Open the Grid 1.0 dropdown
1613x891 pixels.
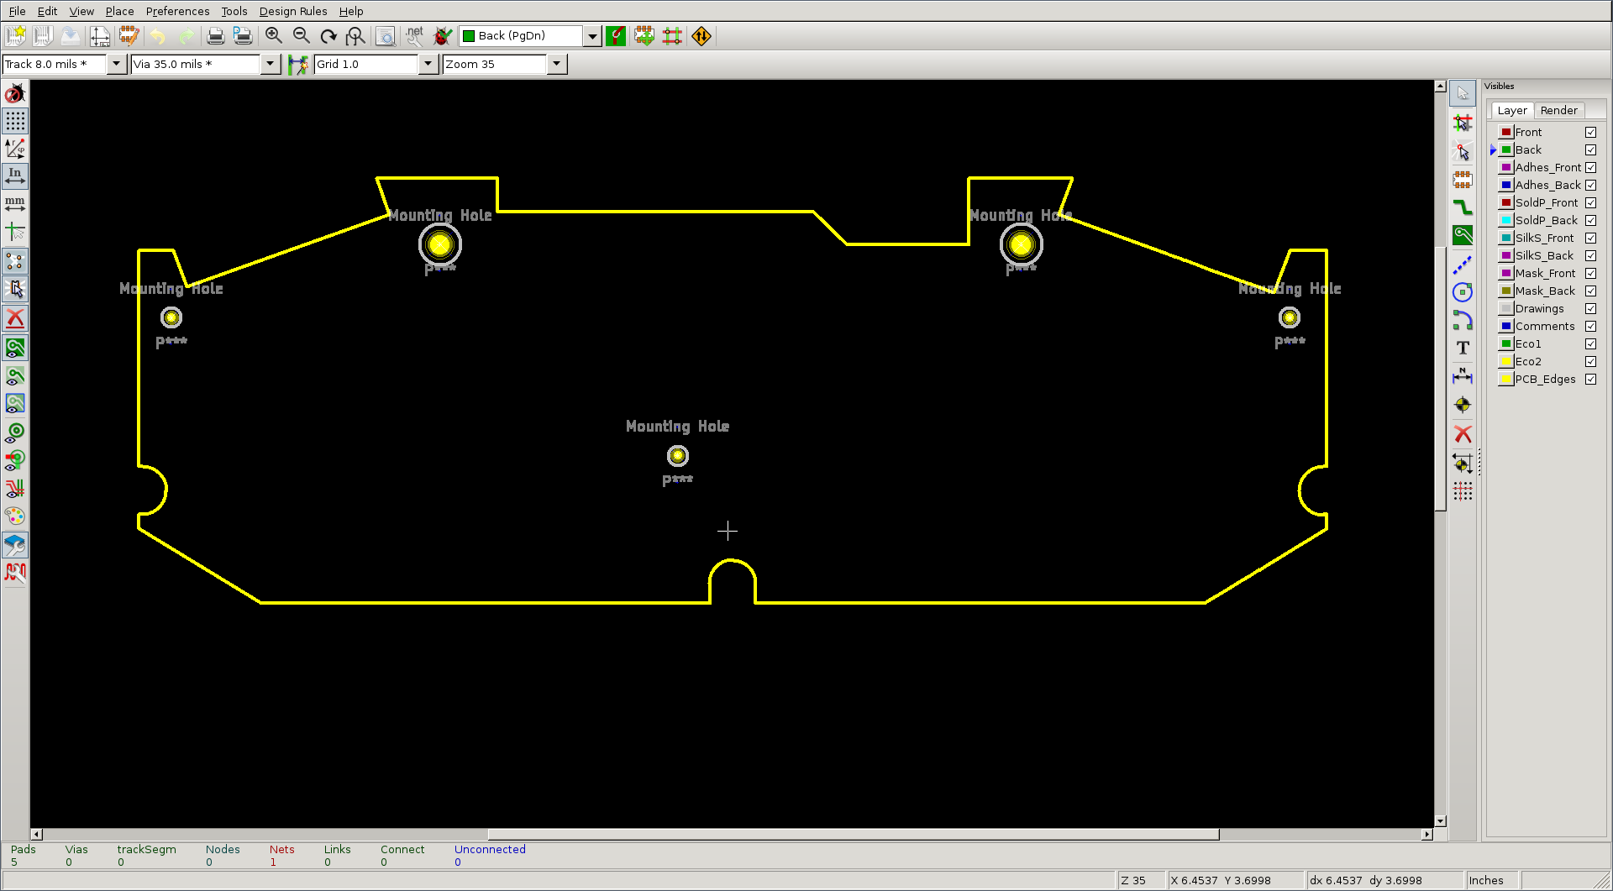tap(428, 64)
